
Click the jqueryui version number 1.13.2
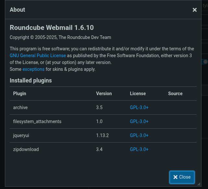point(102,135)
